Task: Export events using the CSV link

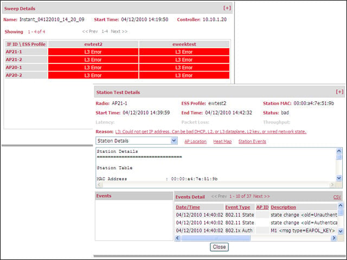Action: point(337,197)
